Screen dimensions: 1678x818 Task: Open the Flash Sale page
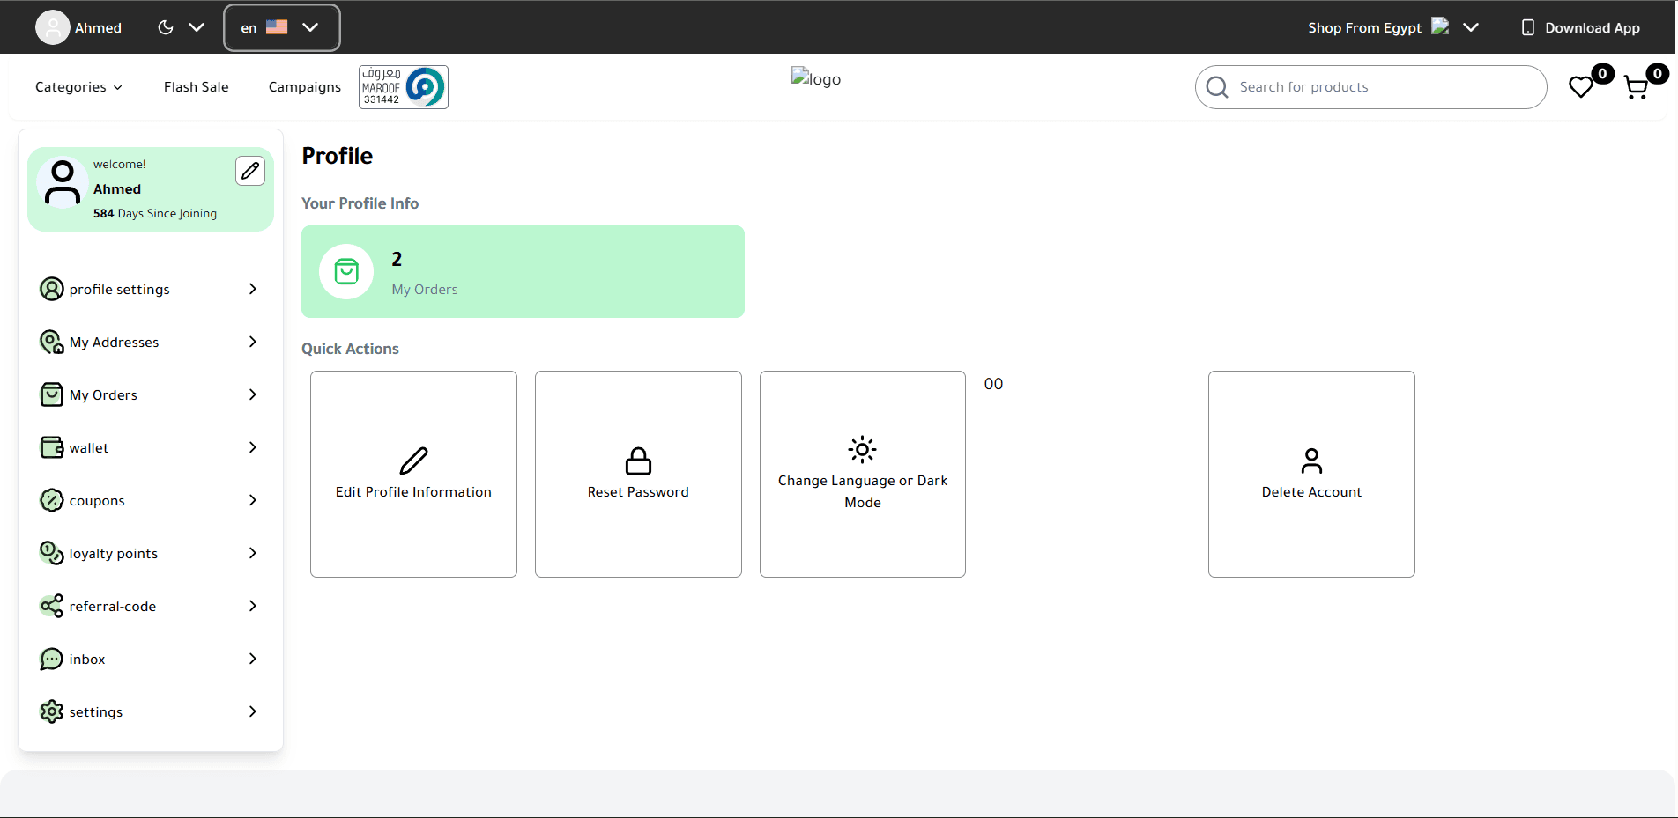click(196, 87)
